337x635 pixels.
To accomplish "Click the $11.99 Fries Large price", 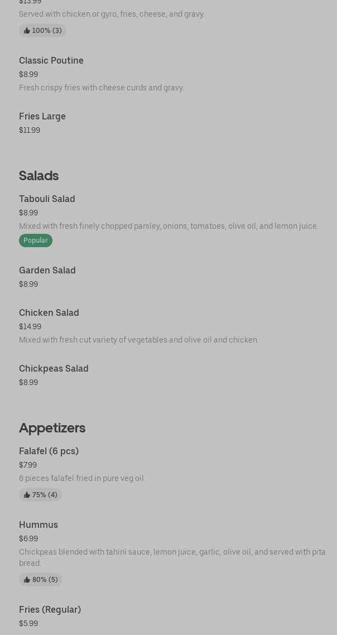I will (x=30, y=130).
